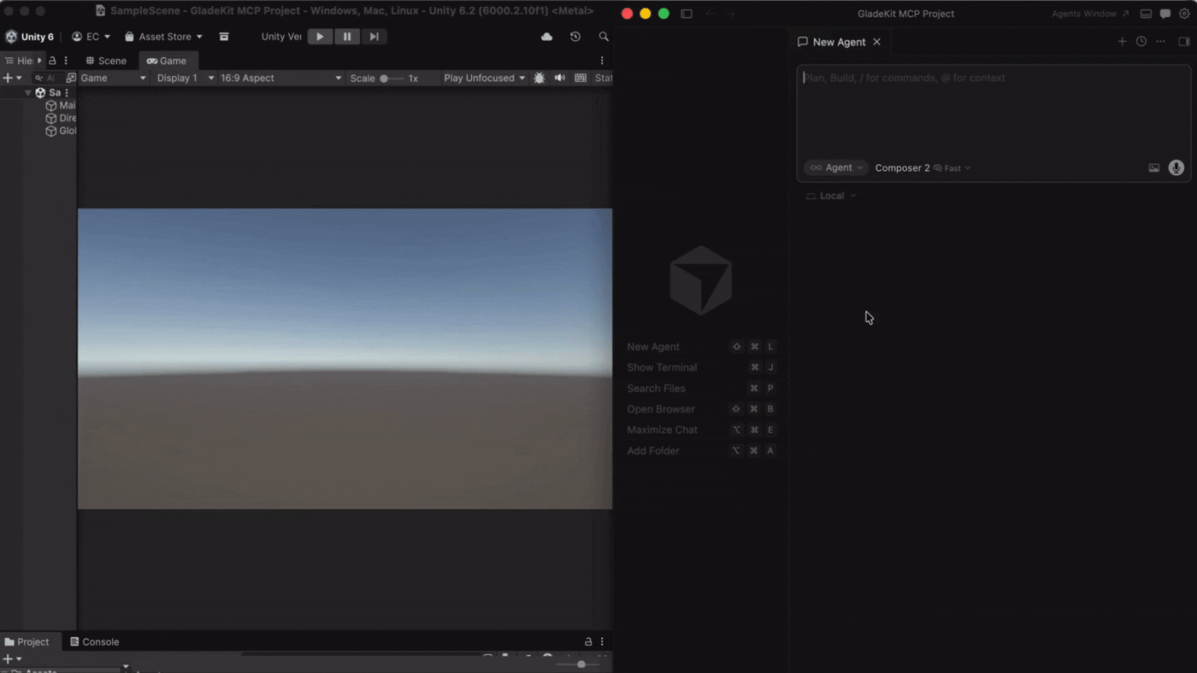Select the Game tab
The height and width of the screenshot is (673, 1197).
pyautogui.click(x=167, y=61)
